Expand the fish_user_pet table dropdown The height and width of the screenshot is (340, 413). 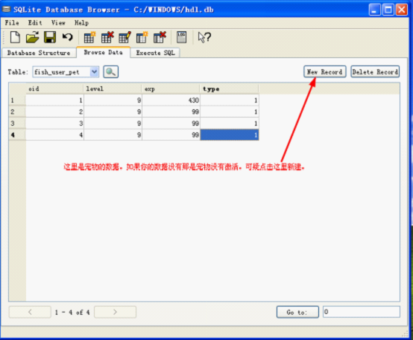coord(94,71)
